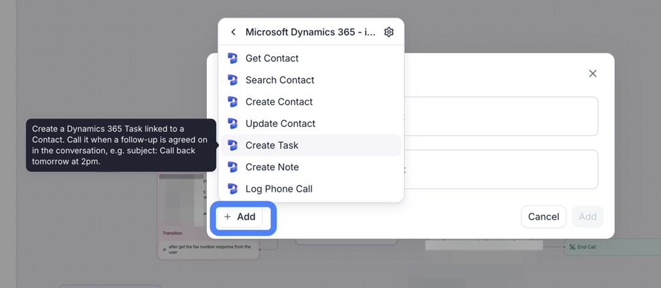
Task: Click the Dynamics icon beside Get Contact
Action: (x=232, y=58)
